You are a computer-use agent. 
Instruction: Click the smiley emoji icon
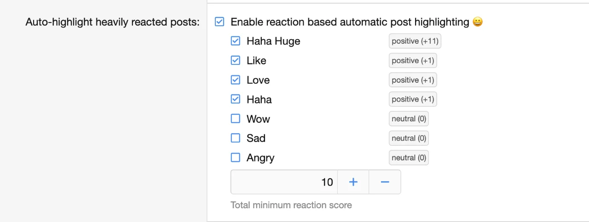(x=478, y=22)
